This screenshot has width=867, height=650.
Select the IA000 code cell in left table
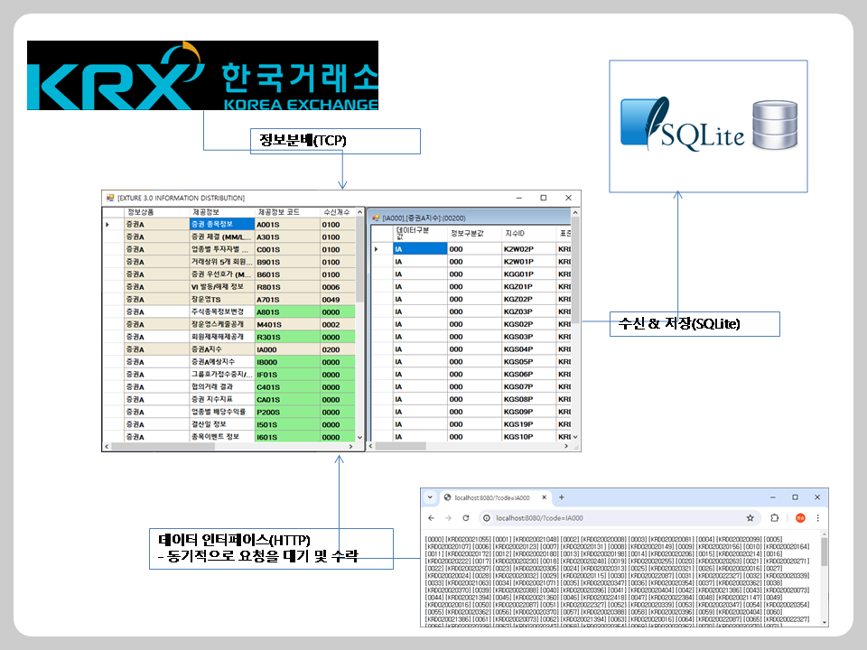287,349
